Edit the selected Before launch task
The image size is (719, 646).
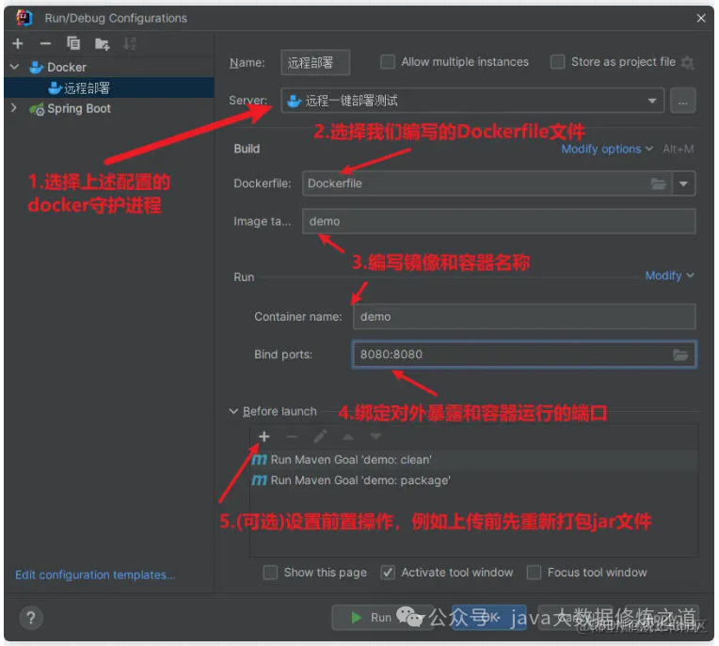coord(320,436)
